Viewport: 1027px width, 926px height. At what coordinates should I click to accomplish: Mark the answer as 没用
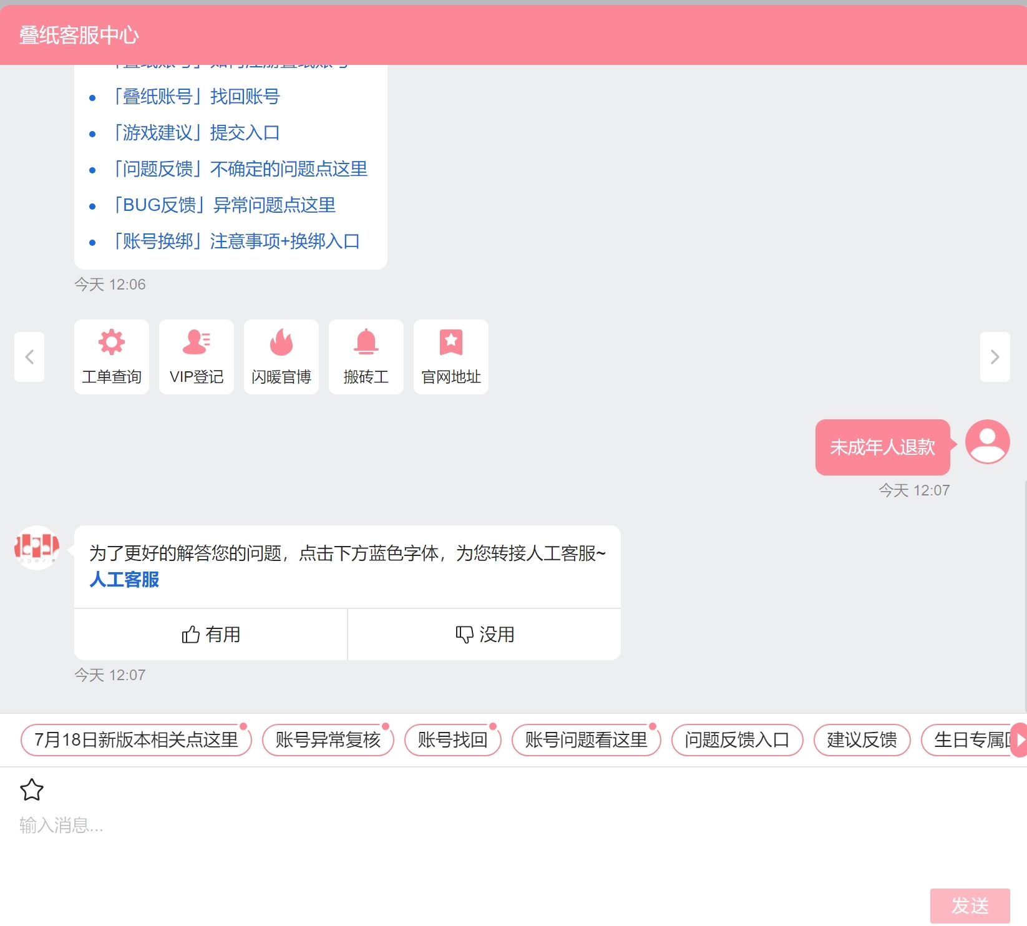pyautogui.click(x=485, y=635)
